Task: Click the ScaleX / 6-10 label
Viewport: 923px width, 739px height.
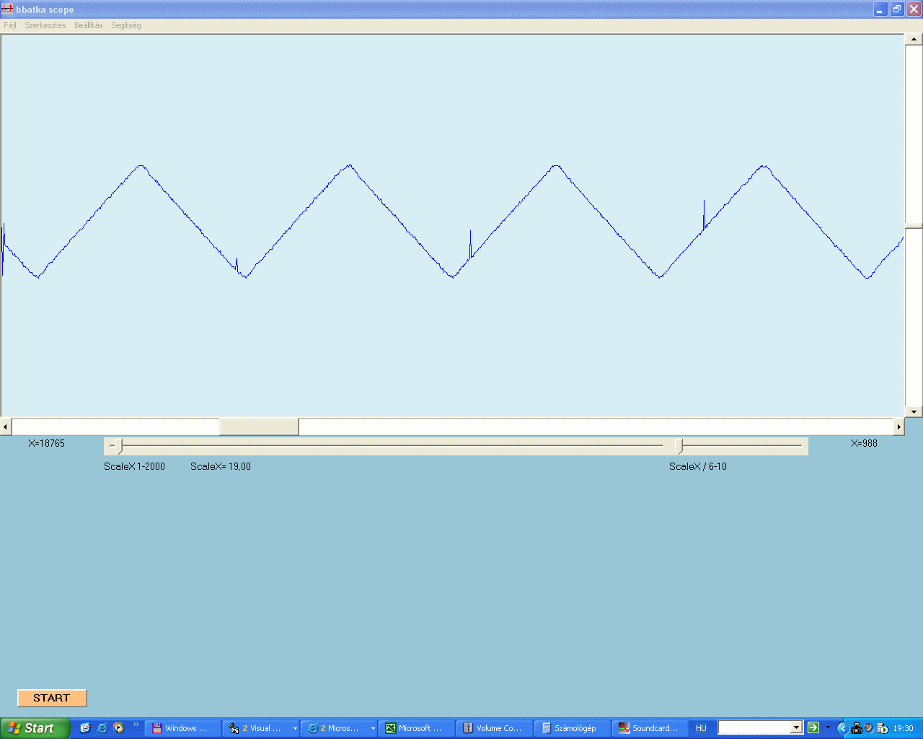Action: click(698, 466)
